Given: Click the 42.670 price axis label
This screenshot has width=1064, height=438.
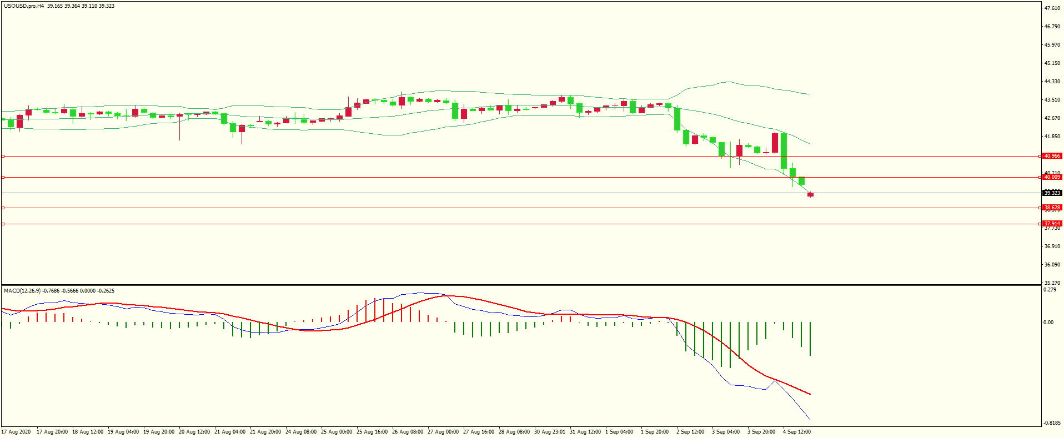Looking at the screenshot, I should point(1052,118).
